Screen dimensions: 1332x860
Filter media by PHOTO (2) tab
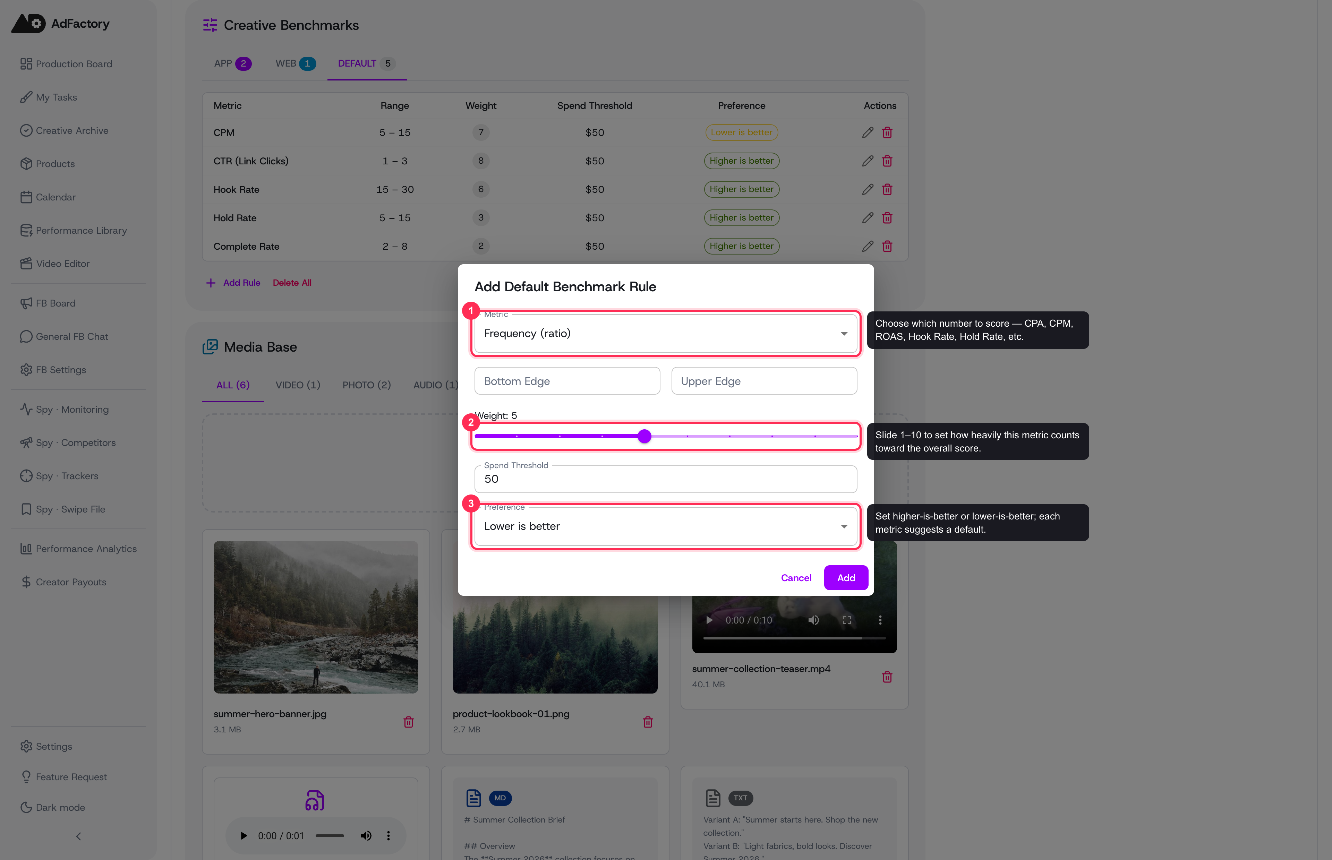366,385
